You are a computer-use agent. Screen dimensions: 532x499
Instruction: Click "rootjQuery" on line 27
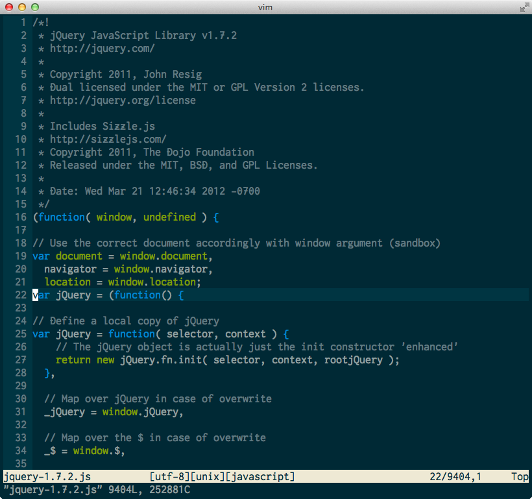(x=354, y=360)
